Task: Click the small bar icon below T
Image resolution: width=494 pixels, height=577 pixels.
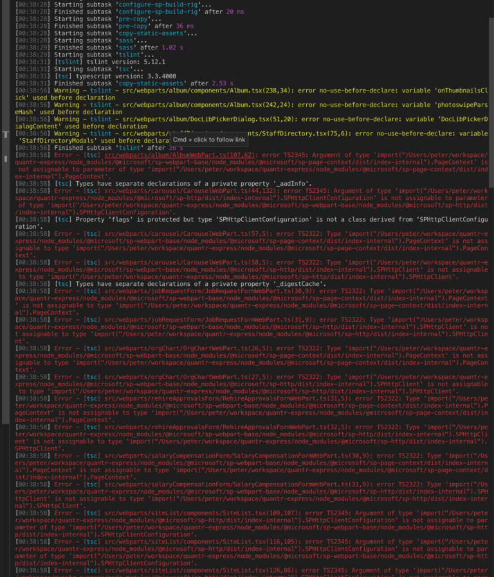Action: (6, 159)
